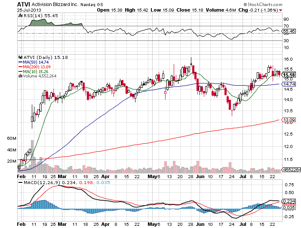Click the 70 label on RSI axis
This screenshot has height=228, width=301.
coord(286,26)
